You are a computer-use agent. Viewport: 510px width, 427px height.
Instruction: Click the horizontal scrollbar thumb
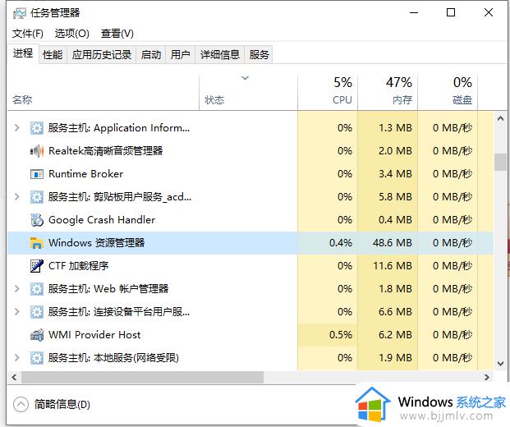[142, 377]
